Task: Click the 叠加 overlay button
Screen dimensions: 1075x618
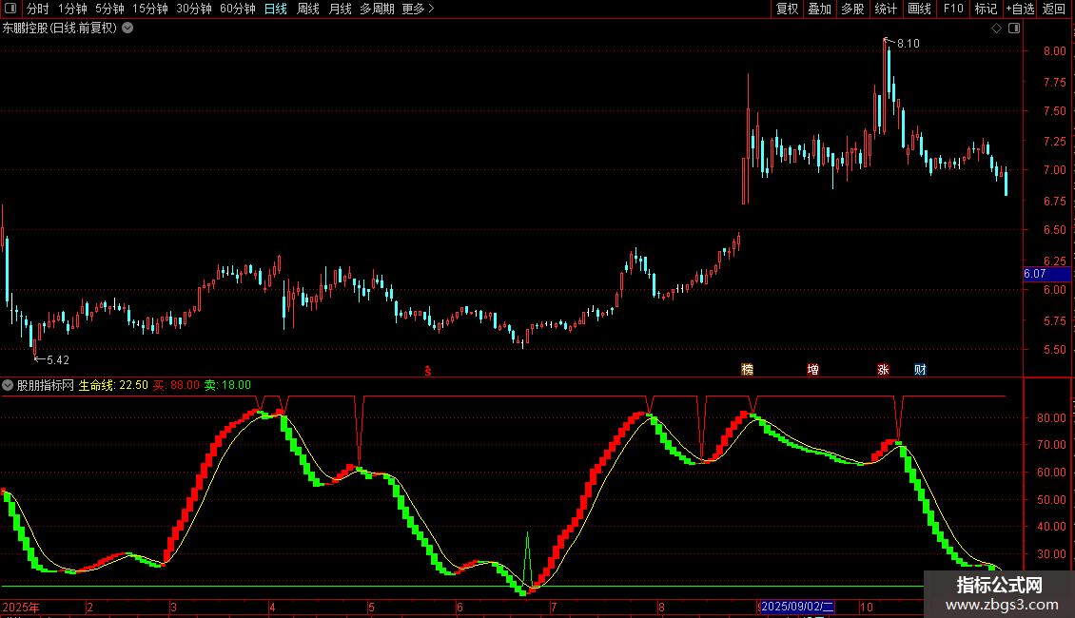Action: click(x=819, y=9)
